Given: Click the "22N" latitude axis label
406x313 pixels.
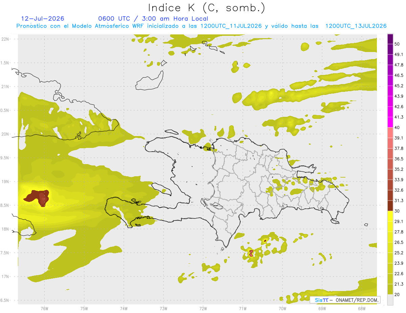Looking at the screenshot, I should tap(5, 39).
